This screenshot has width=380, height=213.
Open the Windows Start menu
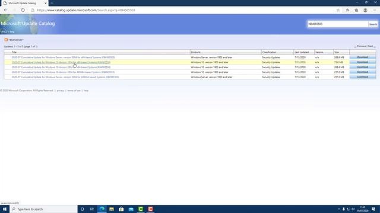click(x=5, y=209)
